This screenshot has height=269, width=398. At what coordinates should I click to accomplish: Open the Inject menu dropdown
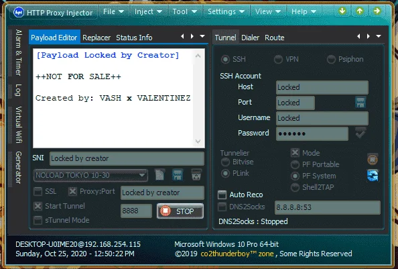[x=148, y=11]
